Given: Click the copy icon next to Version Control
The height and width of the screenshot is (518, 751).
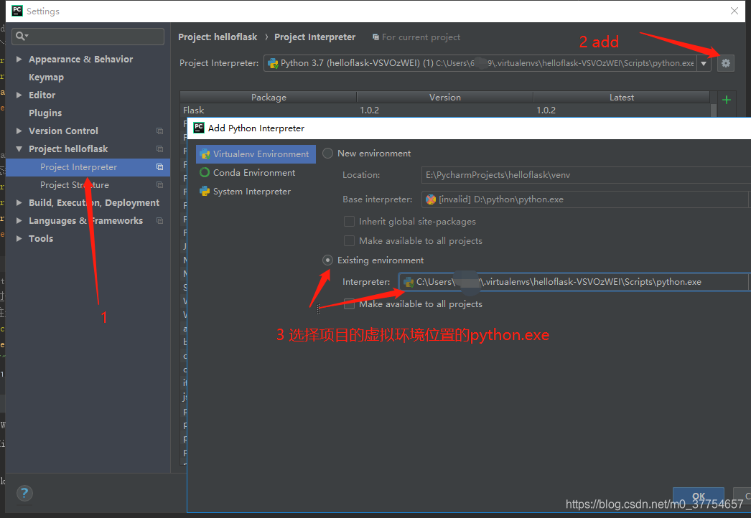Looking at the screenshot, I should 159,131.
